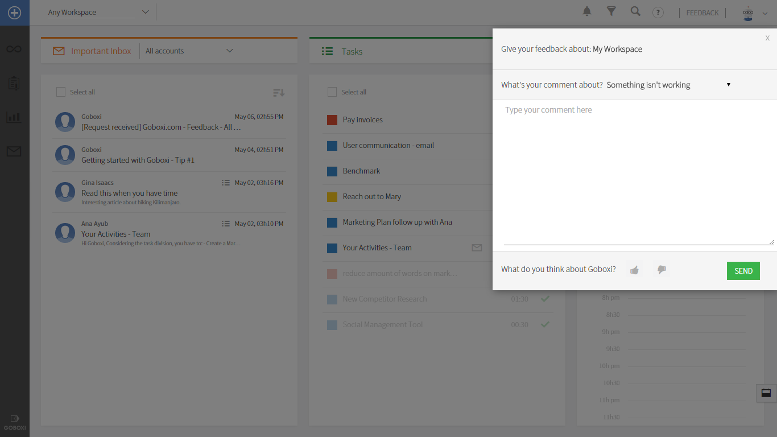Close the feedback panel with X
This screenshot has width=777, height=437.
tap(767, 38)
